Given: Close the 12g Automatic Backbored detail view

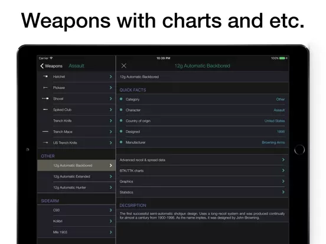Looking at the screenshot, I should coord(123,66).
